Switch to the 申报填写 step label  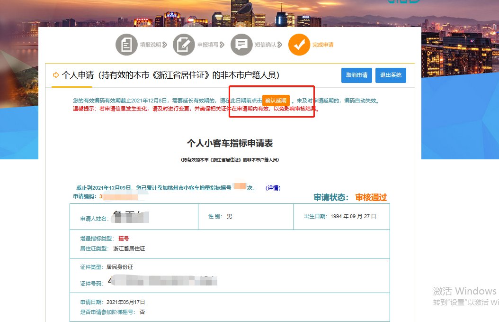(207, 45)
